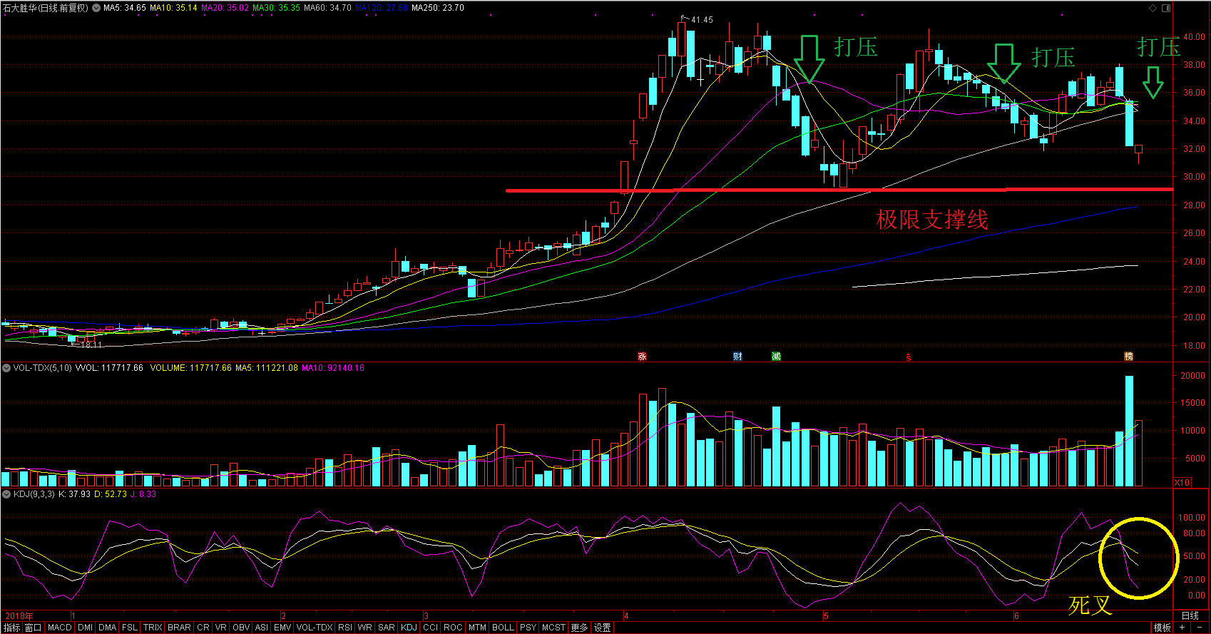The height and width of the screenshot is (634, 1211).
Task: Switch to the VOL-TDX indicator tab
Action: click(x=315, y=628)
